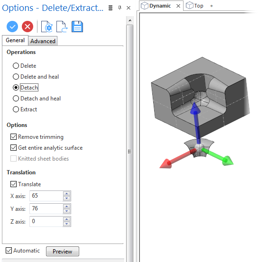
Task: Switch to the Advanced tab
Action: pos(43,41)
